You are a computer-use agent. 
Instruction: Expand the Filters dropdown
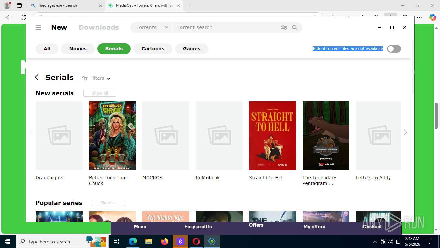[96, 78]
